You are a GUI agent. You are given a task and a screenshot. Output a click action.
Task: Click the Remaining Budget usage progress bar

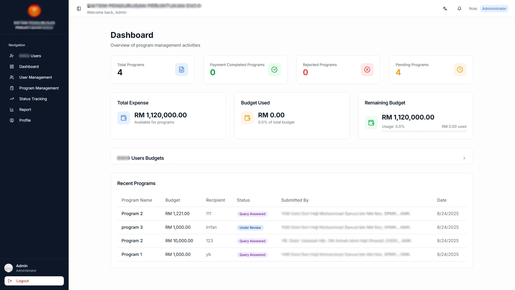[x=424, y=131]
